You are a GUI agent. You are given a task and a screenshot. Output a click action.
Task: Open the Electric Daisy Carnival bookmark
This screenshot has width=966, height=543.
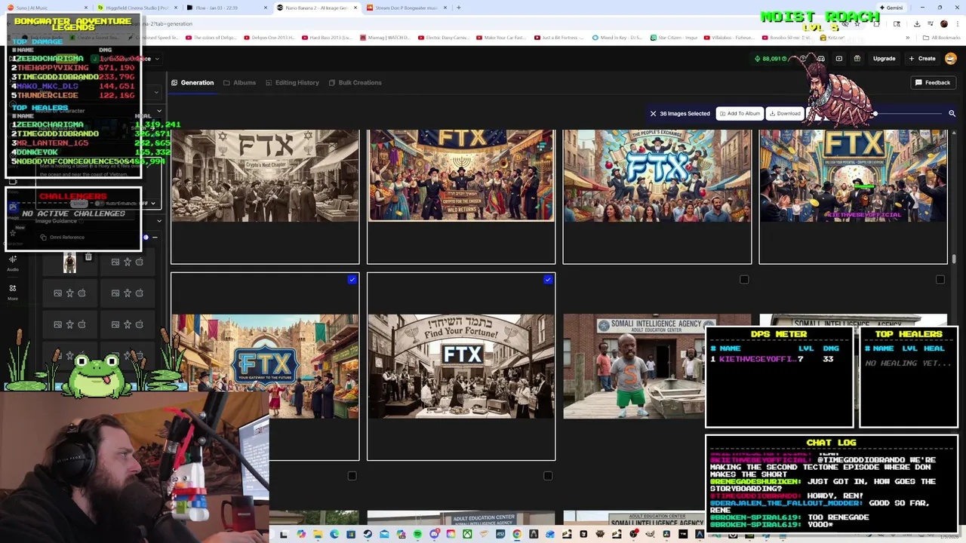[x=445, y=38]
